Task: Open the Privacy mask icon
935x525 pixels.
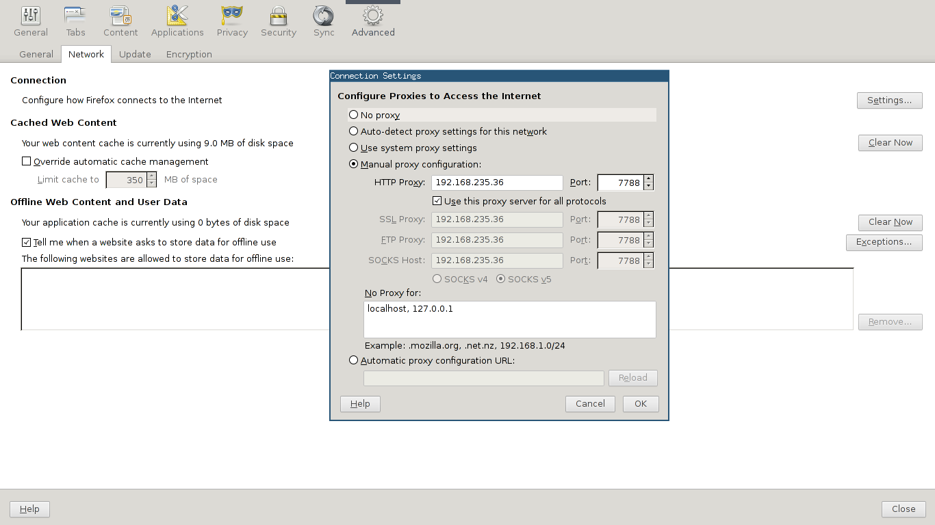Action: (232, 16)
